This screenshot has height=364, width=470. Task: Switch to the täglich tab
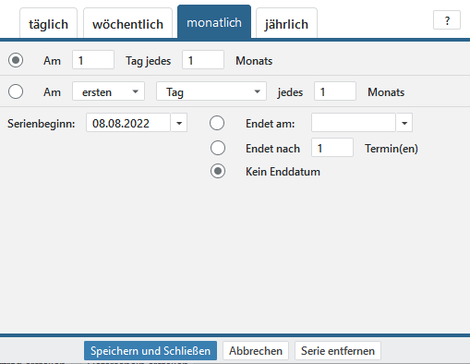point(48,23)
